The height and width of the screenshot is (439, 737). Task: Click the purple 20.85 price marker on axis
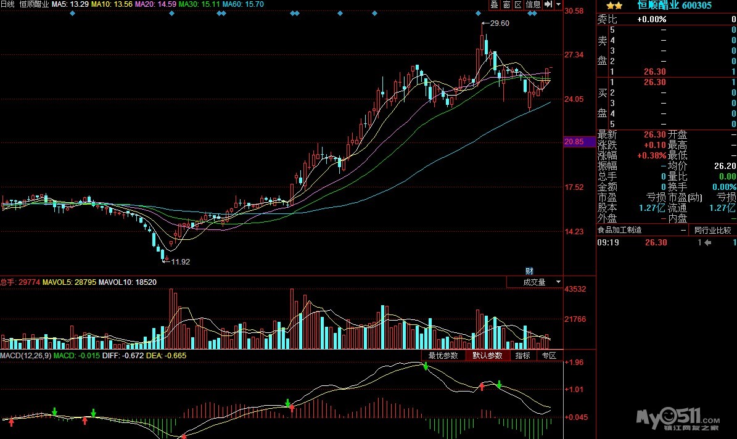point(579,142)
